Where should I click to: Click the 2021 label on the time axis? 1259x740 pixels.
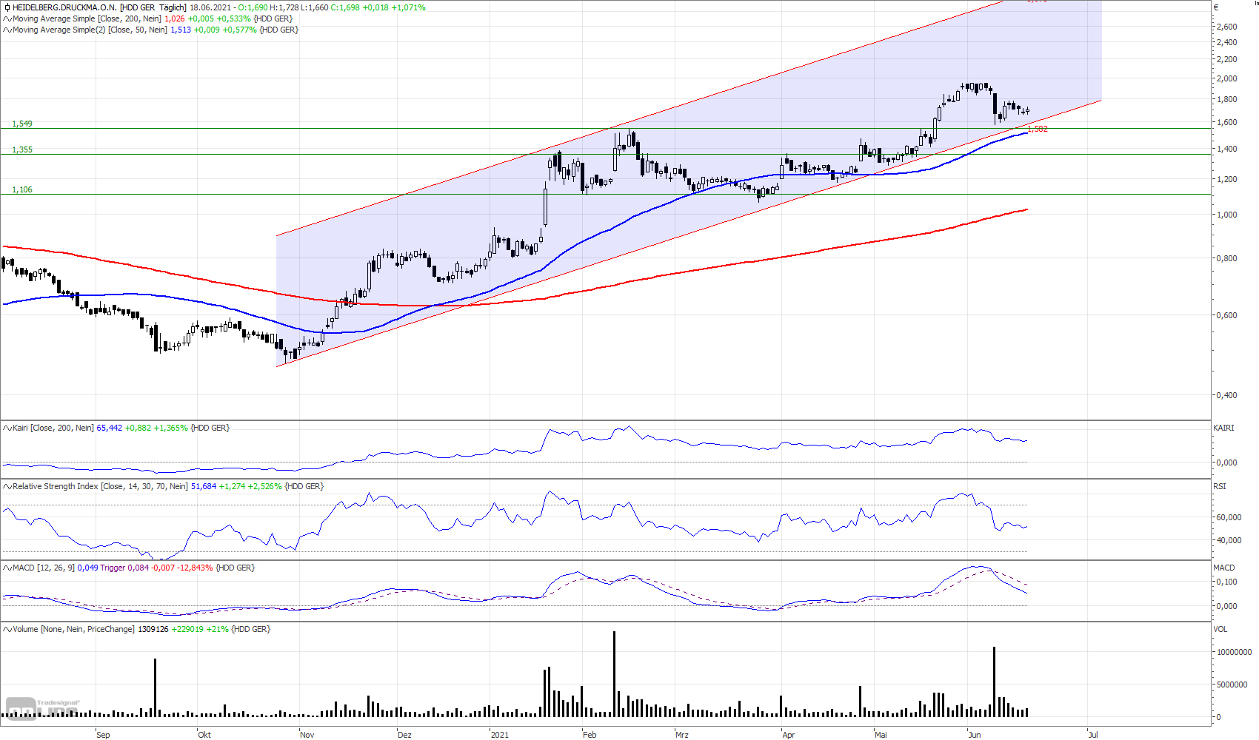tap(500, 735)
